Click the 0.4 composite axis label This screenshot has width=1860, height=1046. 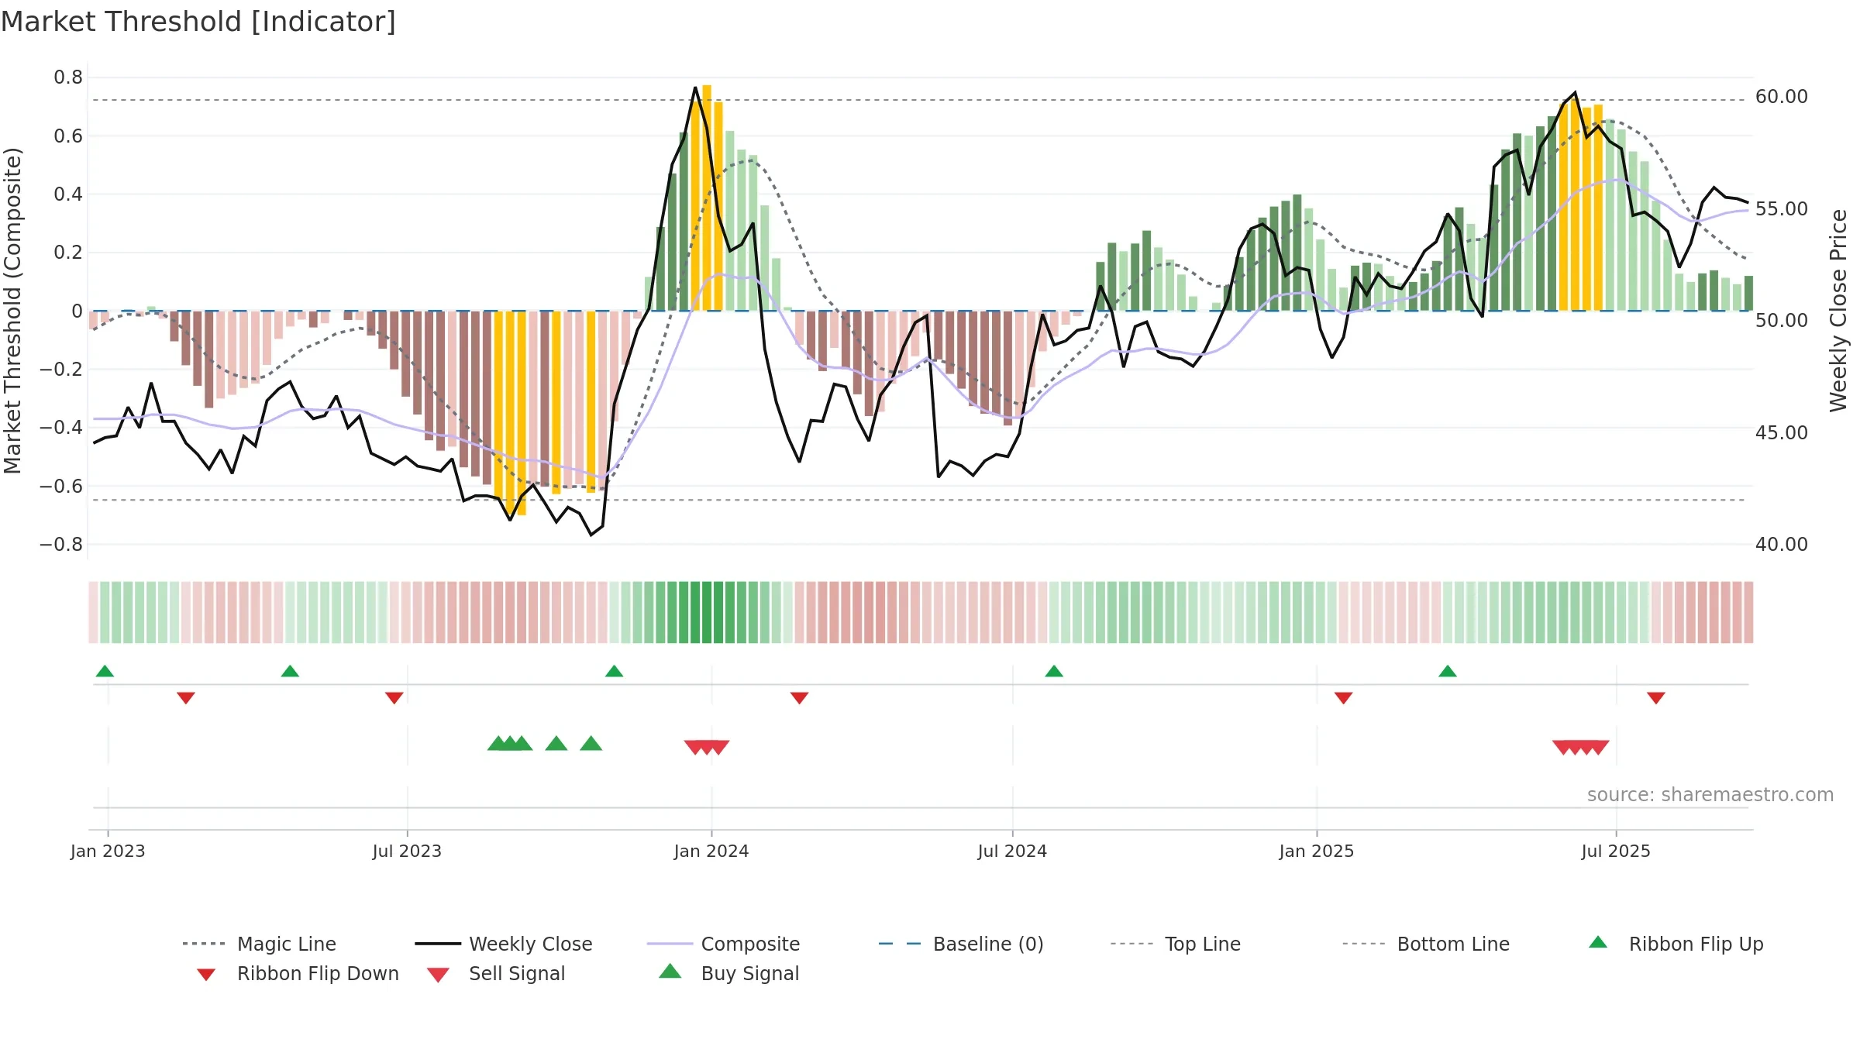tap(68, 194)
